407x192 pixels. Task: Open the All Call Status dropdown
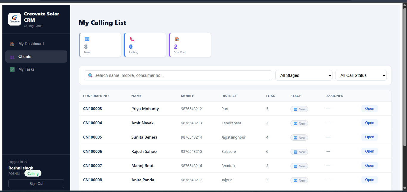click(x=361, y=75)
